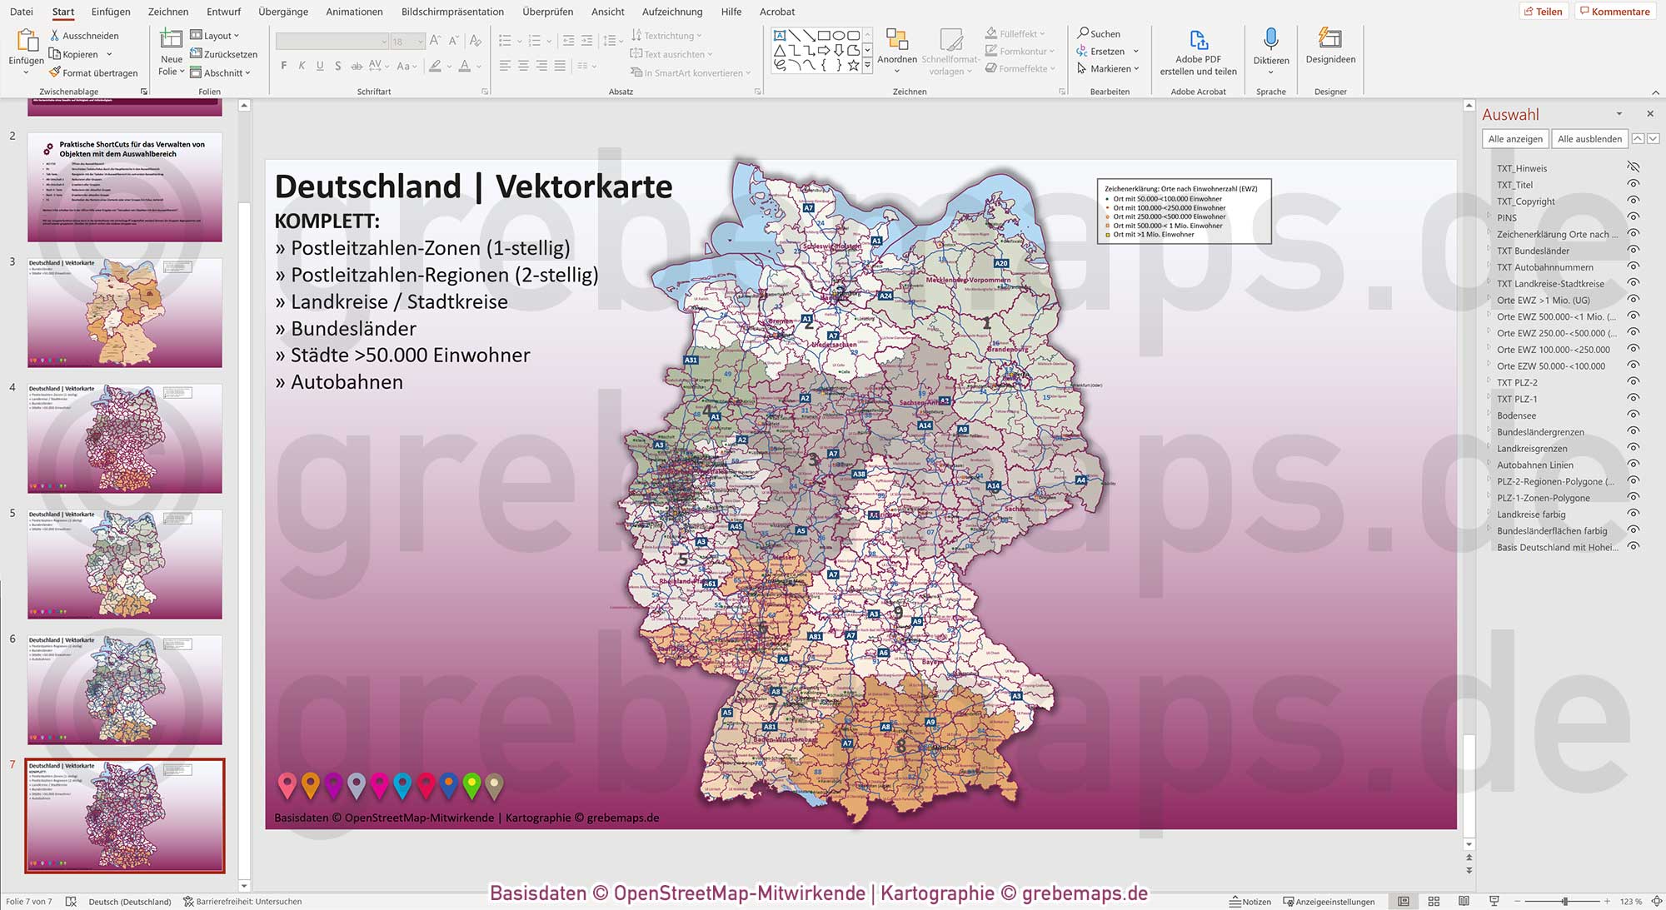
Task: Click the Neue Folie icon
Action: 171,40
